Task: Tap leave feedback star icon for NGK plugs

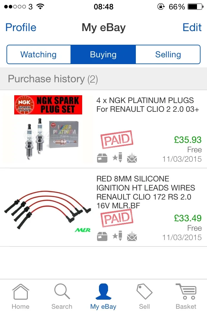Action: pos(117,157)
